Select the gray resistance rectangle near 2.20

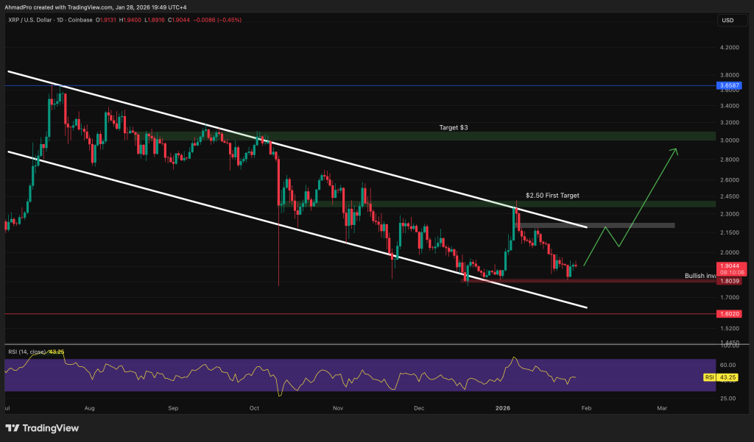tap(596, 225)
